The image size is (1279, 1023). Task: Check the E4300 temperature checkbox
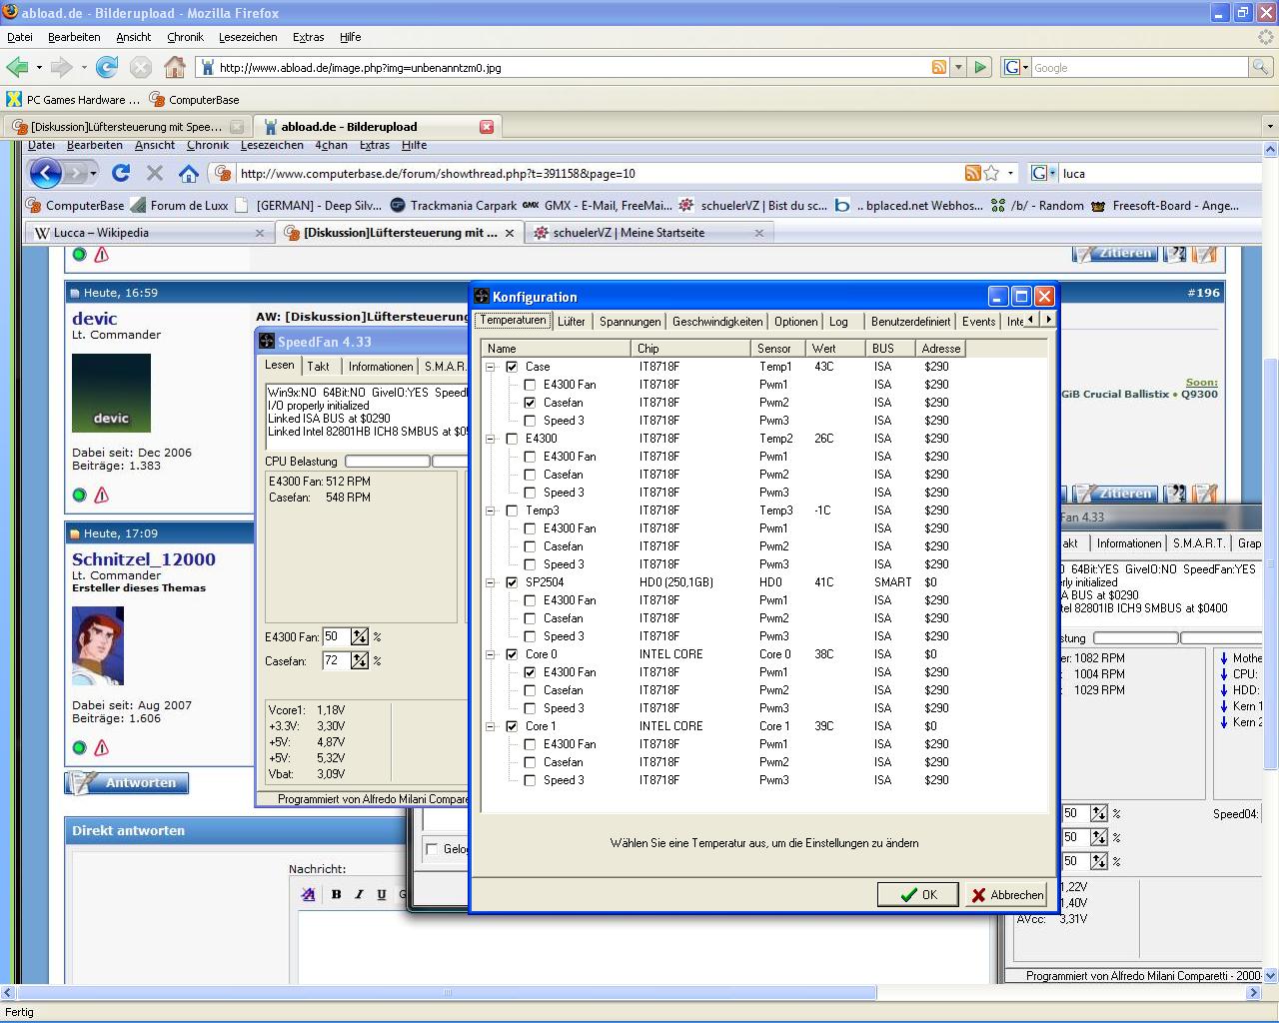click(x=512, y=439)
